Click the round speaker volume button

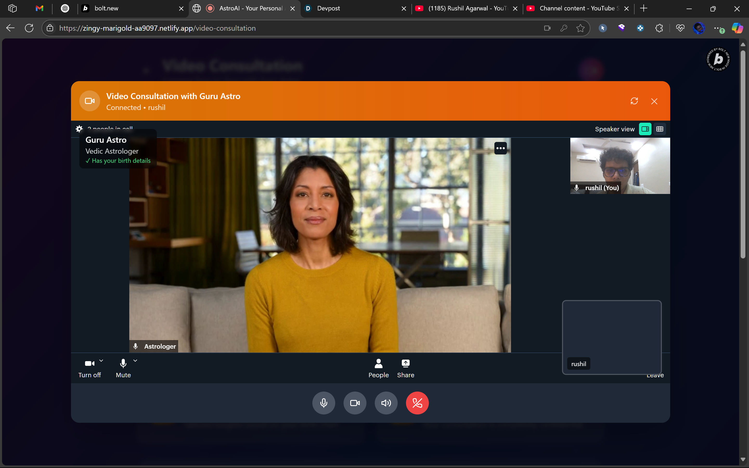click(x=386, y=403)
